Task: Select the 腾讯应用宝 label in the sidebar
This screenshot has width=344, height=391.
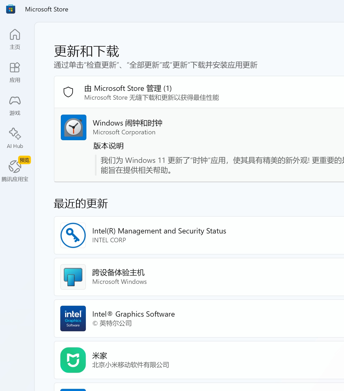Action: [x=15, y=179]
